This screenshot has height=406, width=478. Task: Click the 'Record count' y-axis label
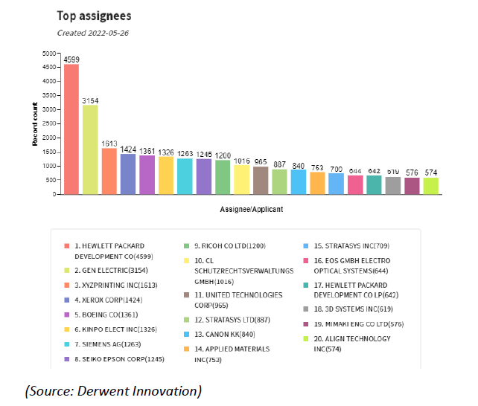(x=35, y=124)
